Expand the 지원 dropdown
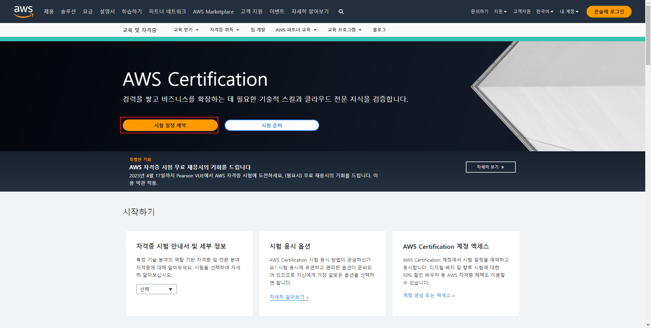651x328 pixels. pos(500,12)
